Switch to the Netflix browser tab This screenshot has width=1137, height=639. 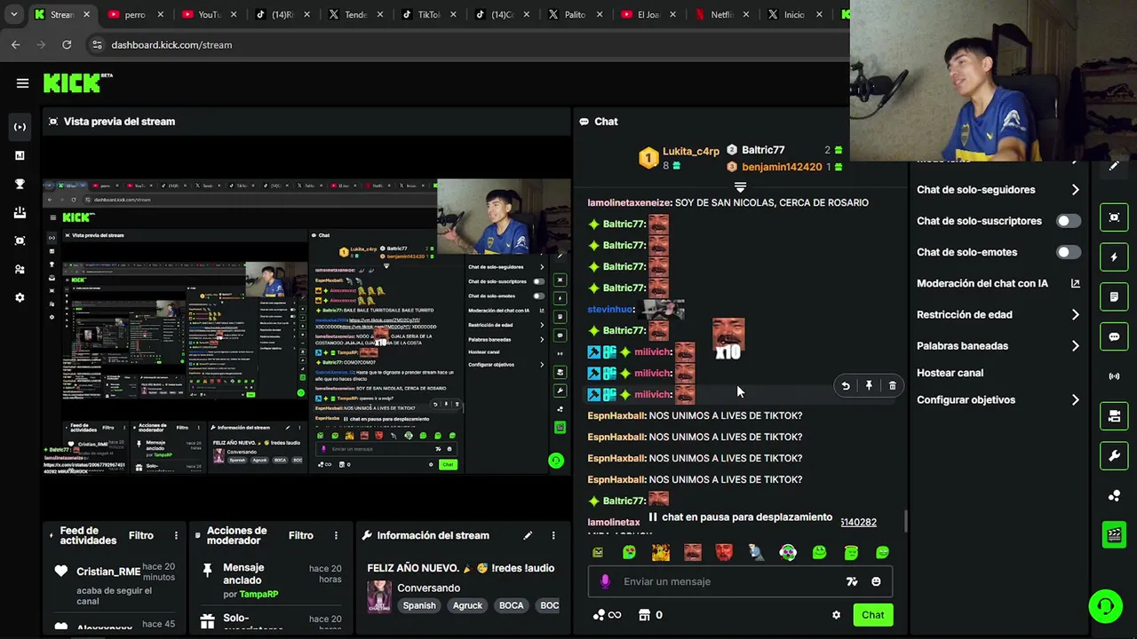click(727, 14)
